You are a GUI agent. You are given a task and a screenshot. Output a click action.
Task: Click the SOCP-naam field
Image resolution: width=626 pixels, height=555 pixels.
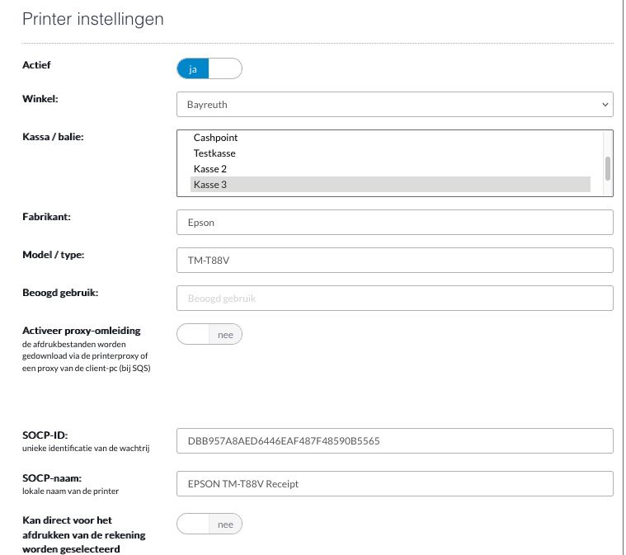coord(395,484)
